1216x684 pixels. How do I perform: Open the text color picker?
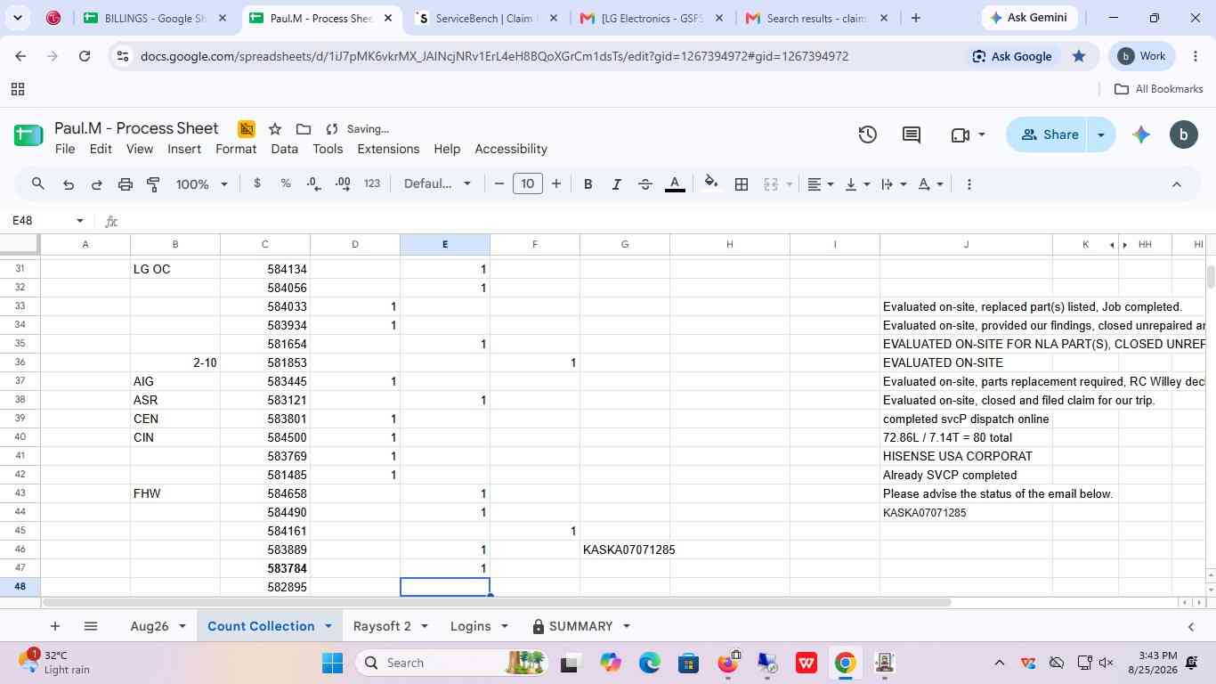tap(675, 184)
